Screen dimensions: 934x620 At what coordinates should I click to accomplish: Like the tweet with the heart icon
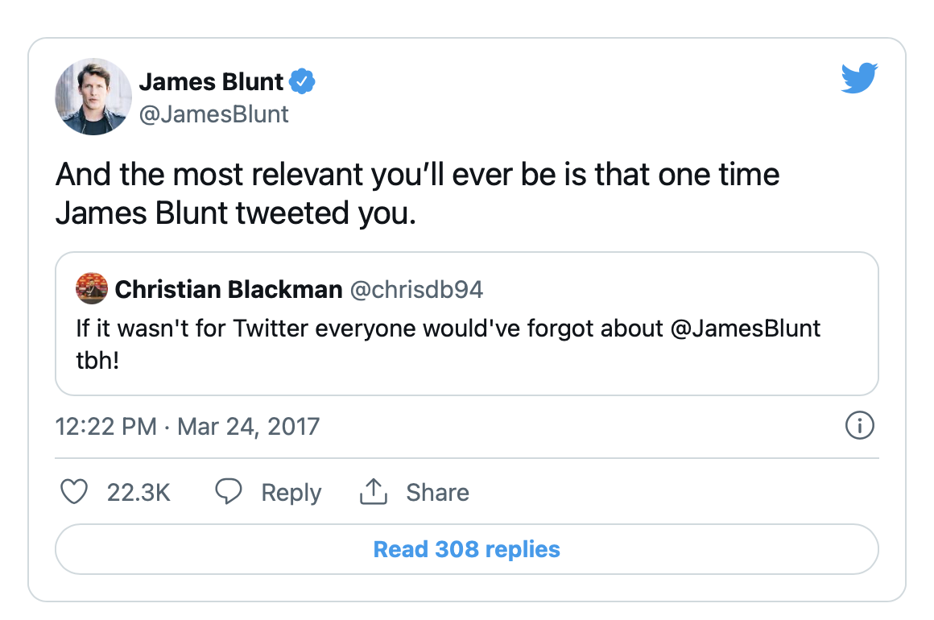tap(74, 492)
